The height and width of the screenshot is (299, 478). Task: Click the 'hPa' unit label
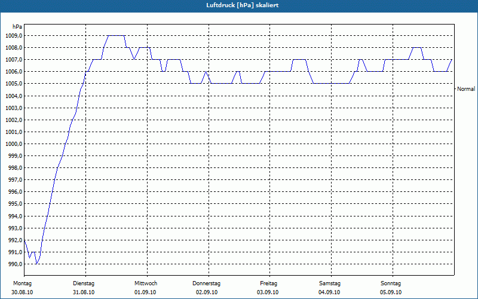(x=17, y=27)
